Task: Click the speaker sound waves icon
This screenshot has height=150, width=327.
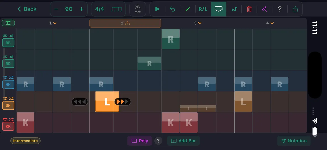Action: click(x=315, y=121)
